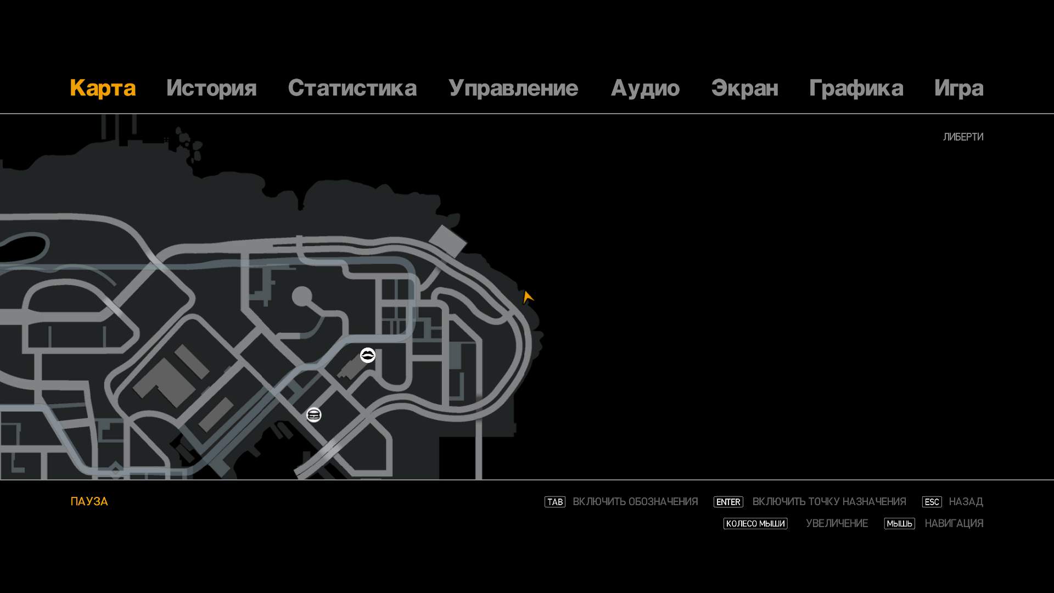Click the ESC key hint icon
This screenshot has height=593, width=1054.
click(x=932, y=502)
